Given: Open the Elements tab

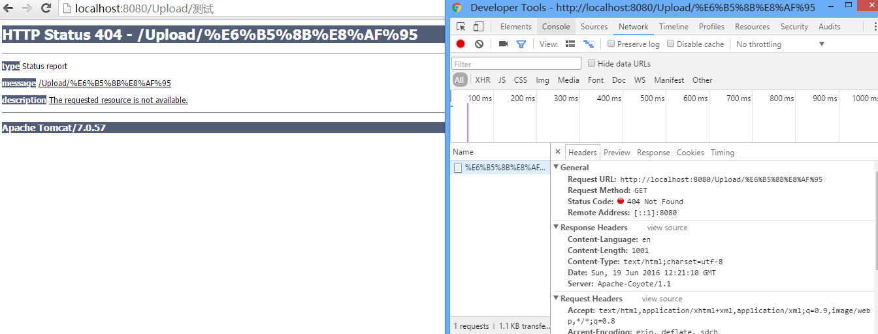Looking at the screenshot, I should (516, 27).
